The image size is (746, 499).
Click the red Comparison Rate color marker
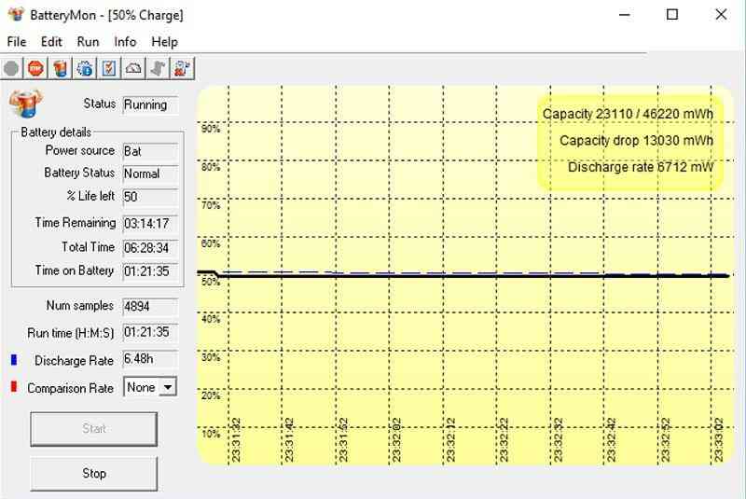[x=14, y=387]
